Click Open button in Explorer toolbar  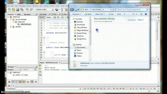[x=88, y=14]
